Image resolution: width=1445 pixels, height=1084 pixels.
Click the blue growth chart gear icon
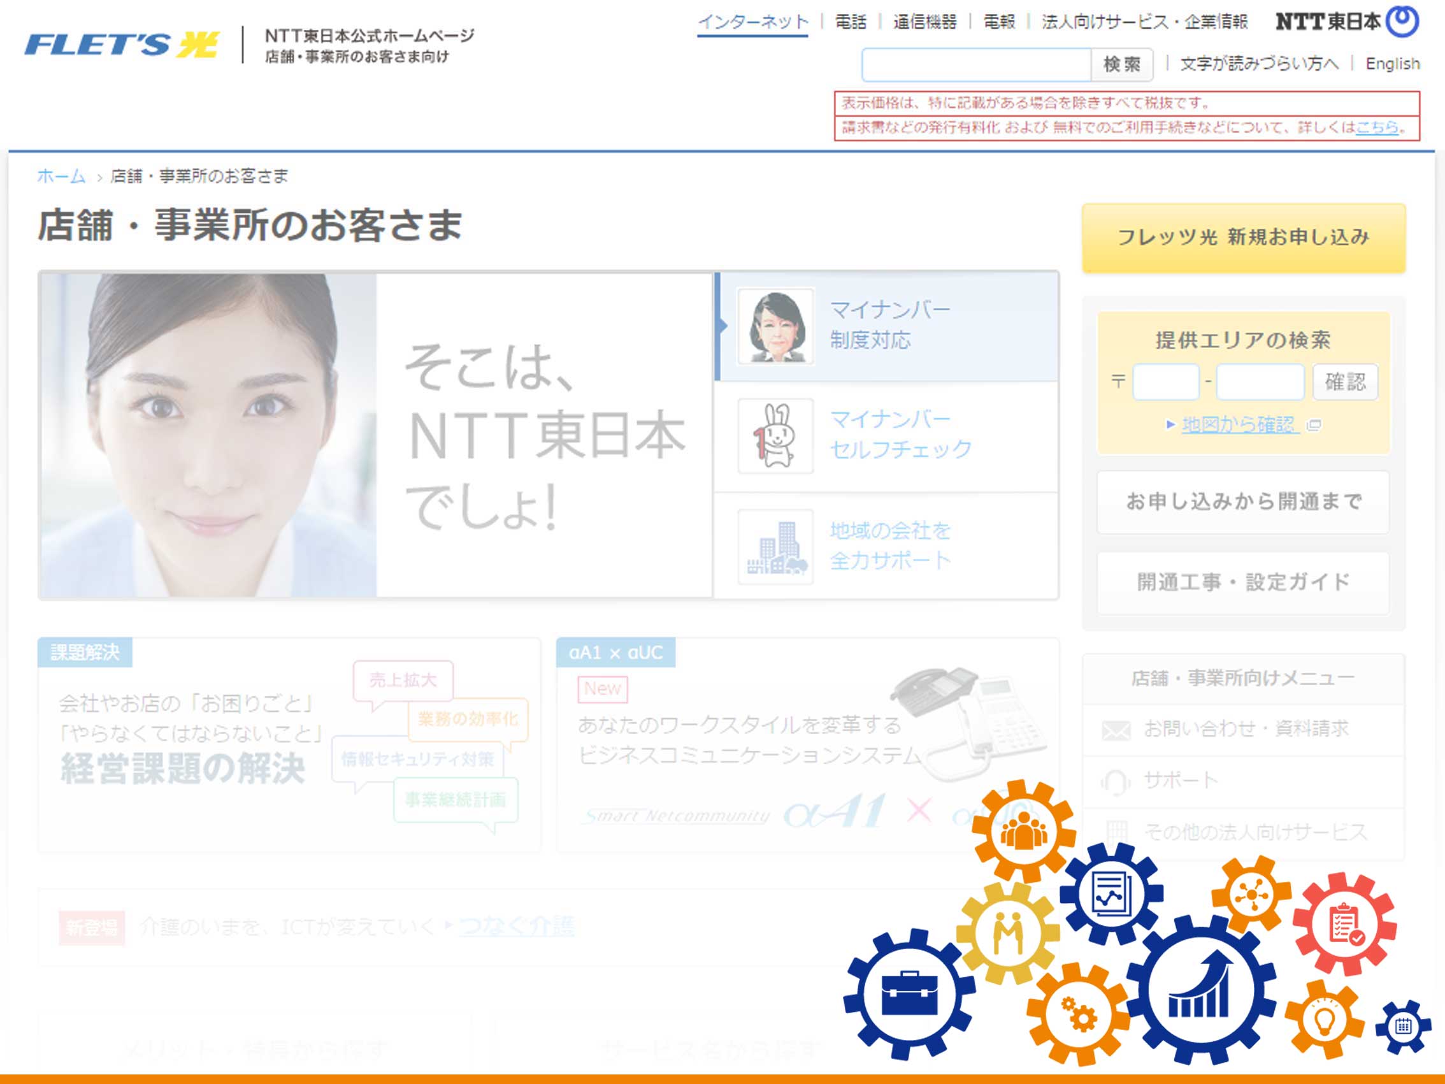[1201, 989]
